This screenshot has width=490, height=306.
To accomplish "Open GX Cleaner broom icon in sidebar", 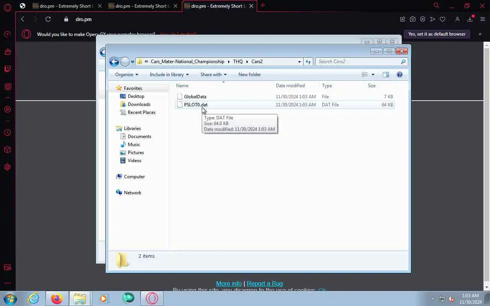I will pyautogui.click(x=8, y=52).
